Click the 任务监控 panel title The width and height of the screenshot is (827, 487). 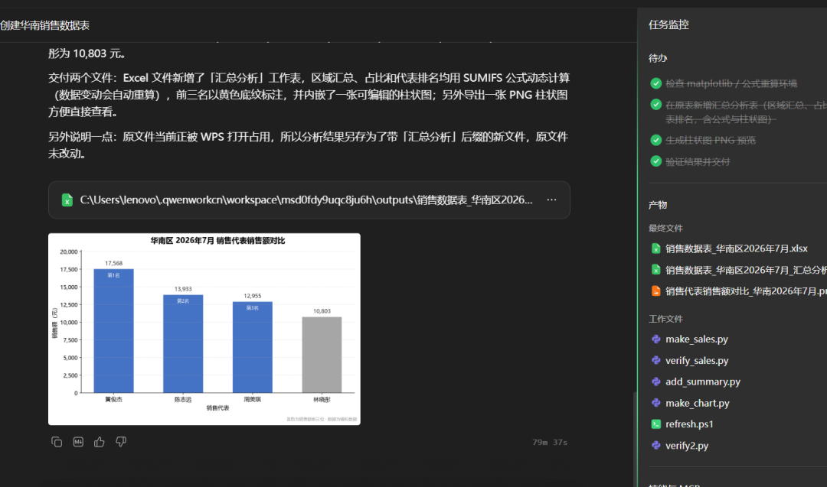coord(668,24)
